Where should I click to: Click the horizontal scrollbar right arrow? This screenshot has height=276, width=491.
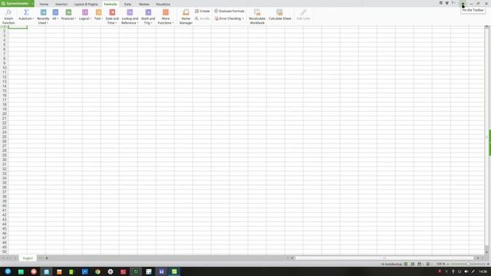tap(478, 258)
